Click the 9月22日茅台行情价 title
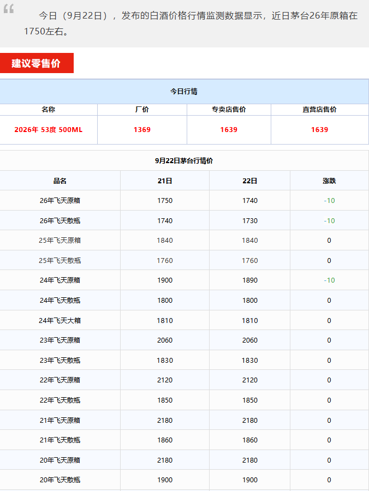Image resolution: width=369 pixels, height=491 pixels. 184,160
